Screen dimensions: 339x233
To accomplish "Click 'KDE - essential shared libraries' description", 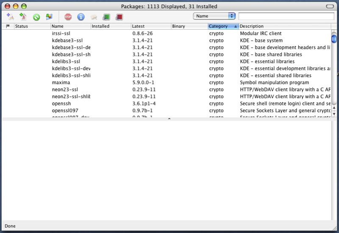I will [276, 76].
